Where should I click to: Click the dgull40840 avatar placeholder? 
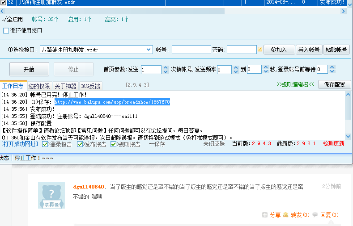51,195
